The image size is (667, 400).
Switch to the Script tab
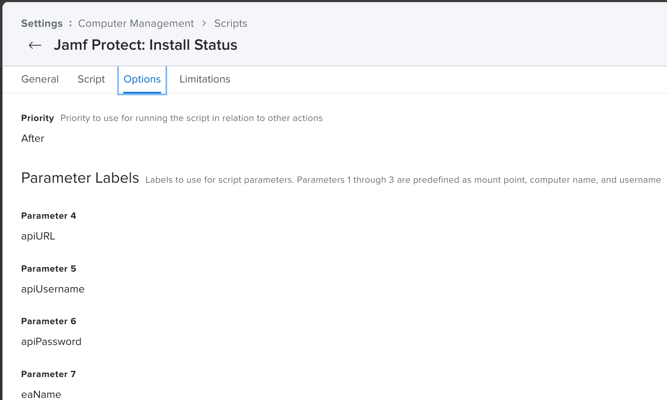(91, 79)
